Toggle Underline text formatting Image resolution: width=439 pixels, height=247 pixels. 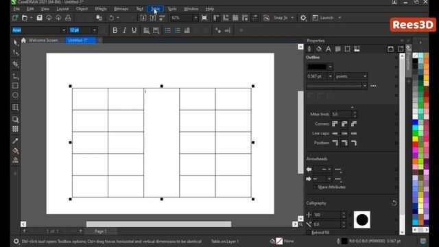[x=134, y=30]
